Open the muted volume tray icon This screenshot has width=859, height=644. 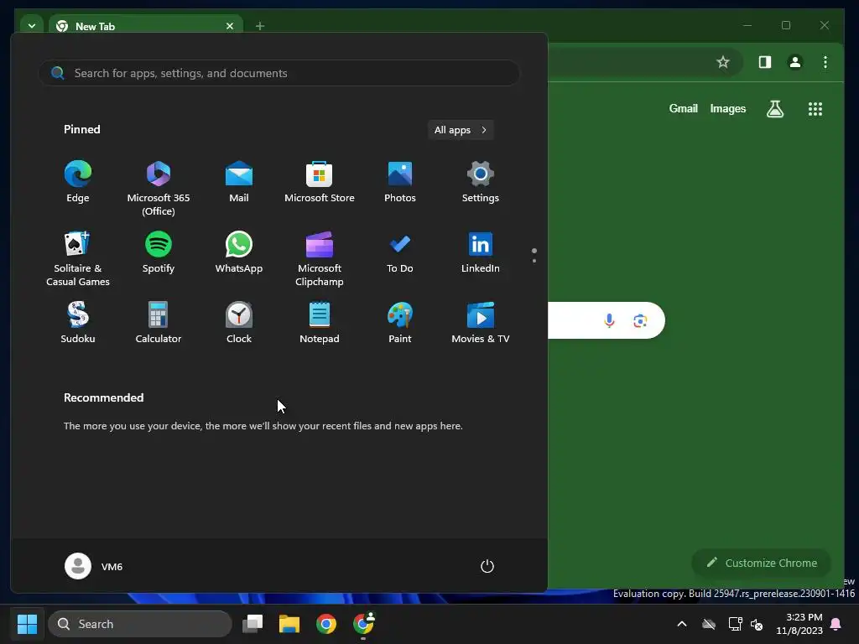point(757,624)
